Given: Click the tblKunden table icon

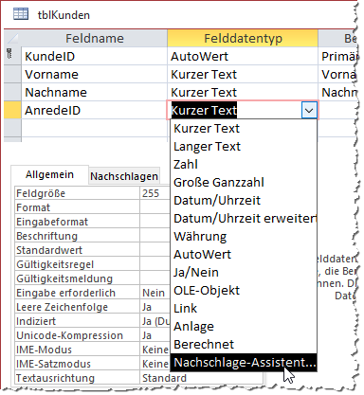Looking at the screenshot, I should [x=21, y=14].
